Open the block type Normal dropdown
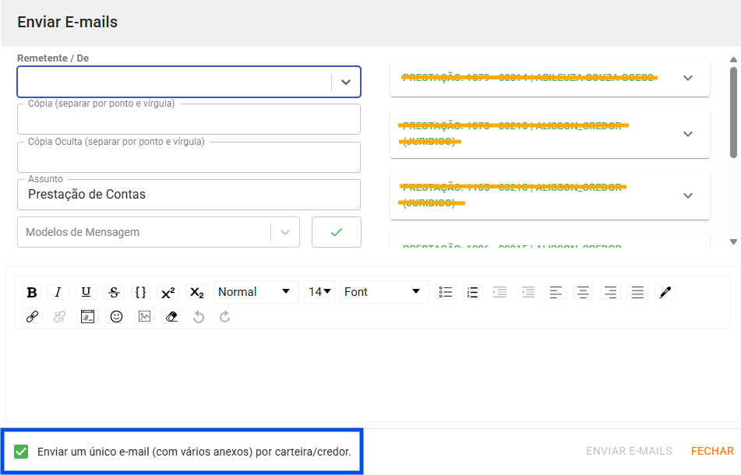 [256, 292]
